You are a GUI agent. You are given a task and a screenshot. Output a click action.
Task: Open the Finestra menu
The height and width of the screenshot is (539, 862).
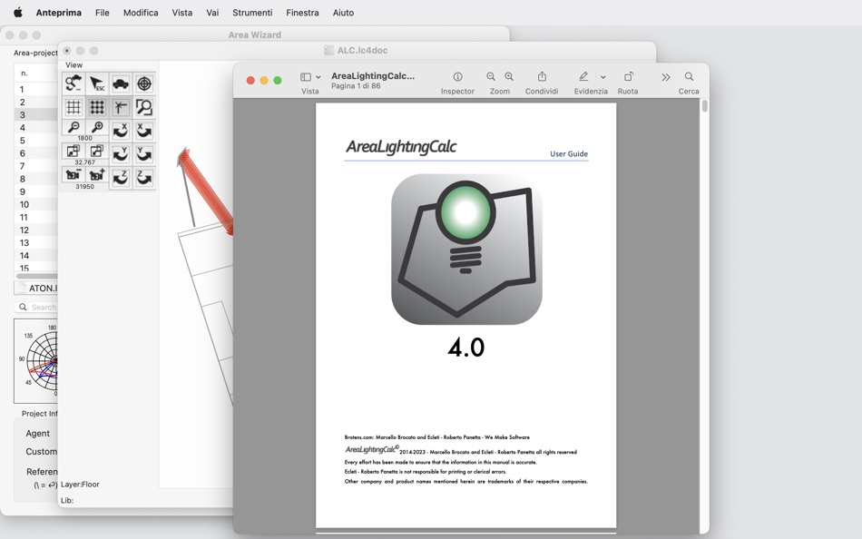302,12
